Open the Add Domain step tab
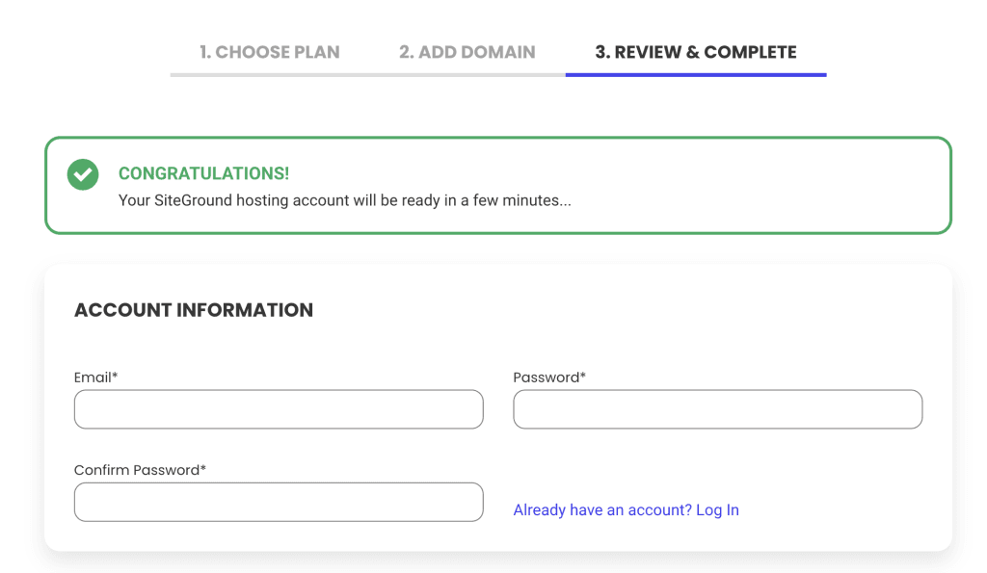Viewport: 987px width, 573px height. pos(467,52)
